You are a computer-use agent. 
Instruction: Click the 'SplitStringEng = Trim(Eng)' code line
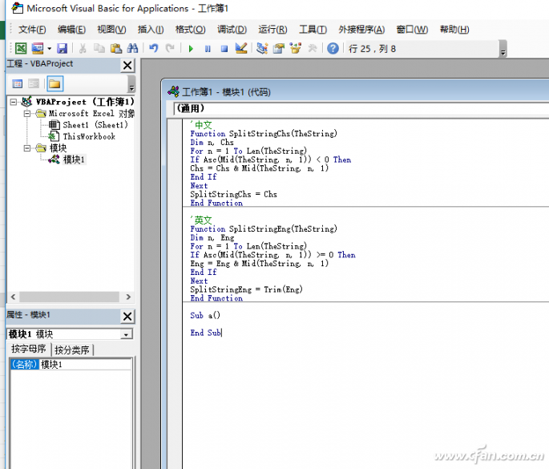pyautogui.click(x=247, y=289)
